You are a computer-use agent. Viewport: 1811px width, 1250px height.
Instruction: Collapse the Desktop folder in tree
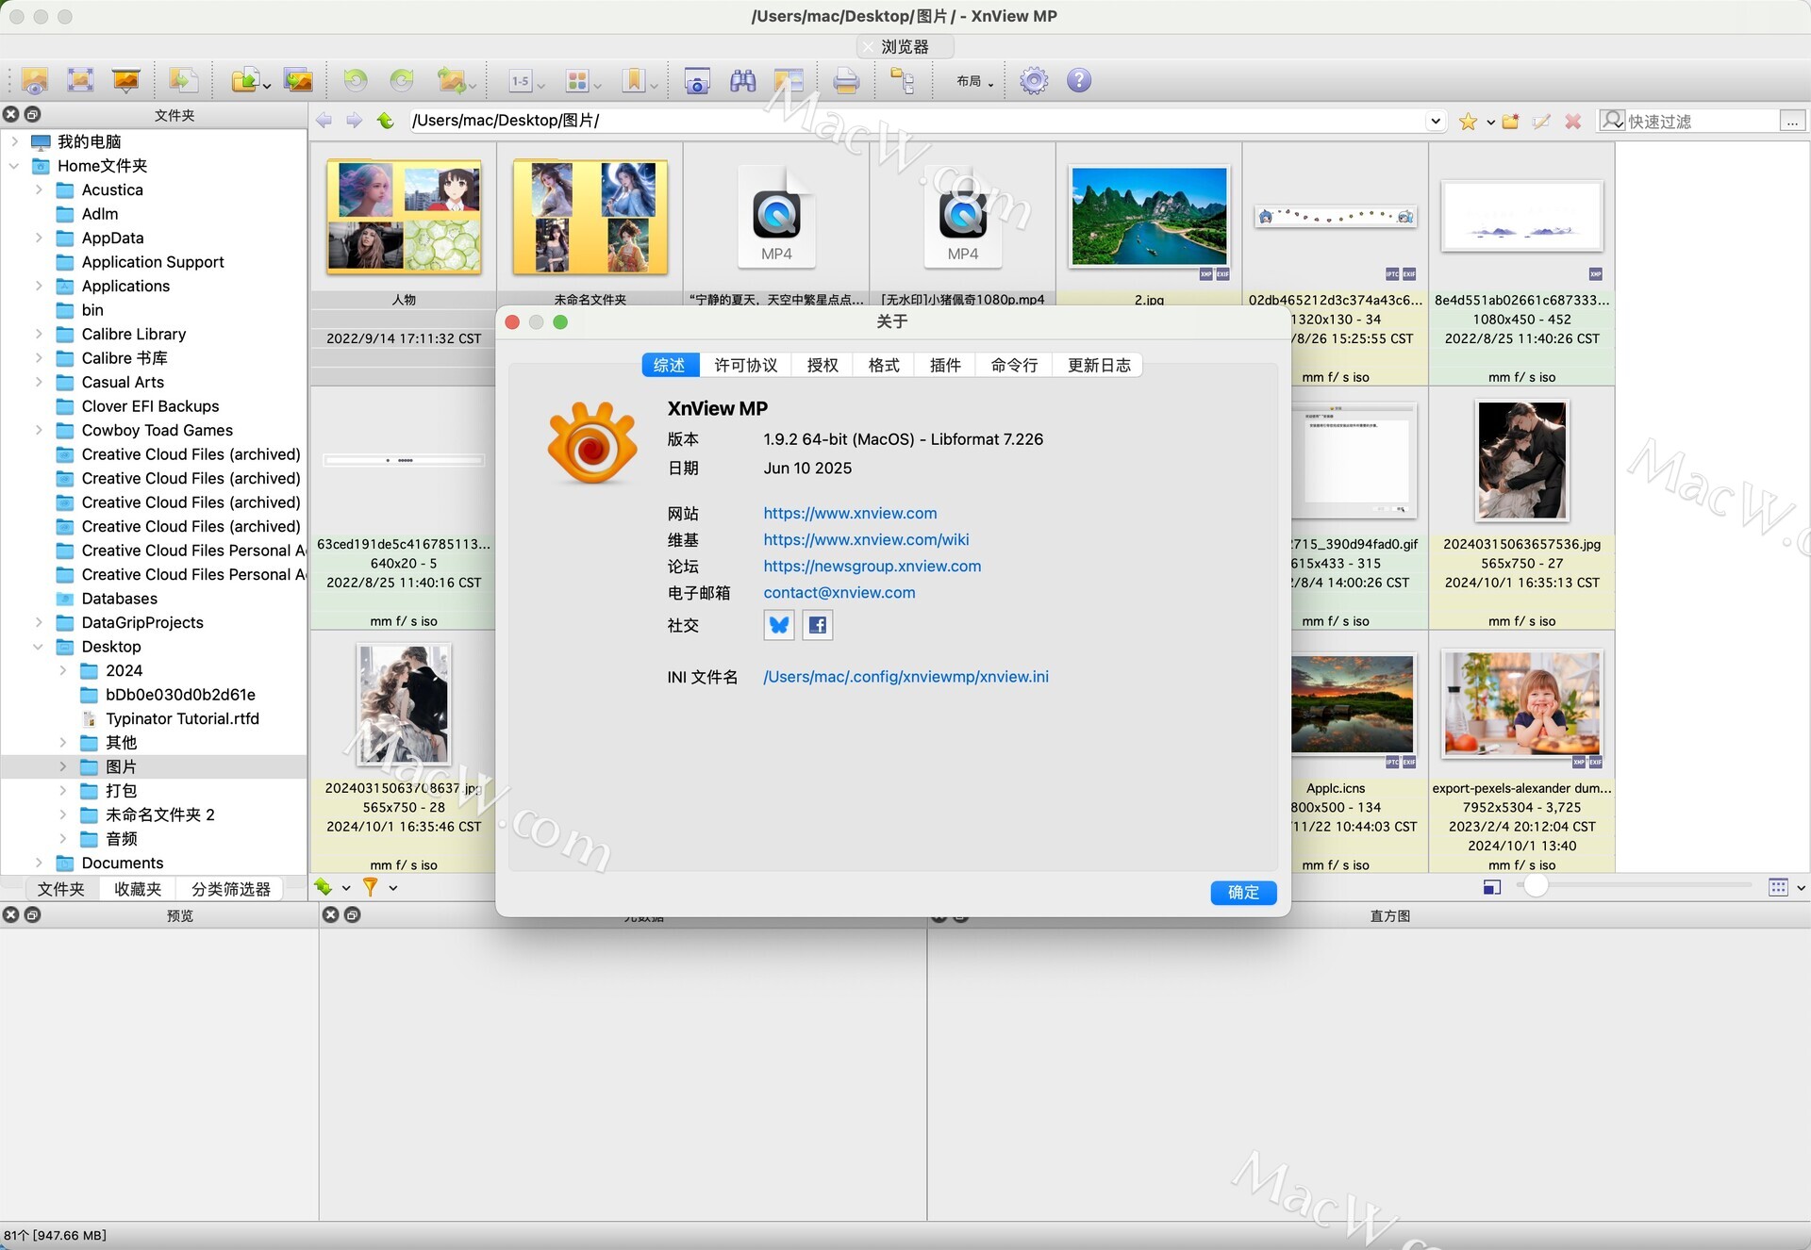39,647
